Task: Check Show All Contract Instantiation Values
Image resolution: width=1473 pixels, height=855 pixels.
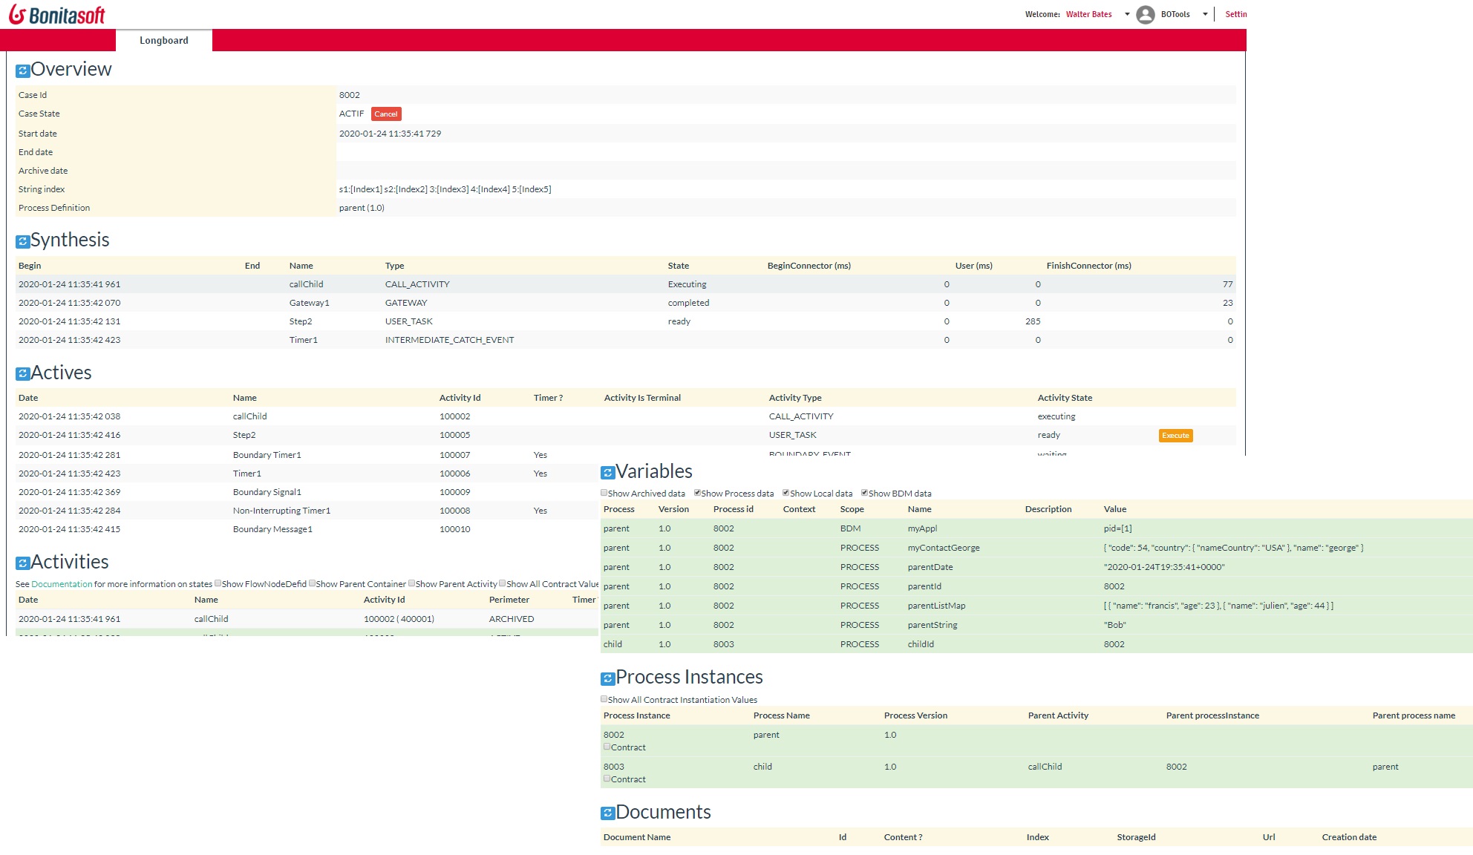Action: 604,699
